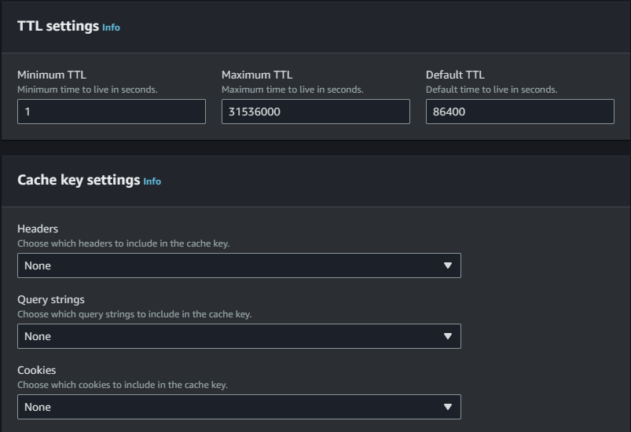Click the TTL settings section heading
The height and width of the screenshot is (432, 631).
click(58, 26)
